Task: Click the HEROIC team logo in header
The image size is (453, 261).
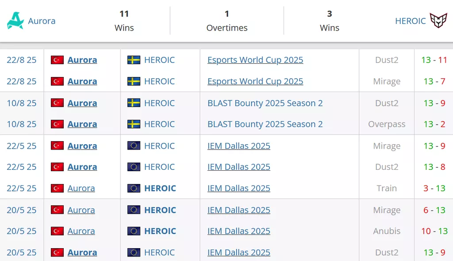Action: pos(438,21)
